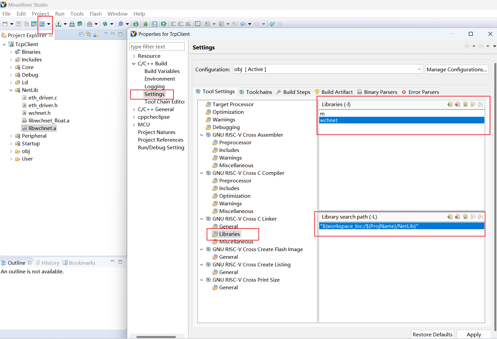Add a new Library search path entry

(450, 217)
